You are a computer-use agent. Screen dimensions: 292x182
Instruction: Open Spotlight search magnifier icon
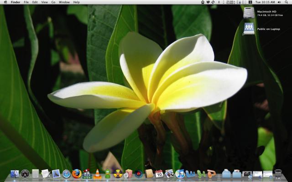[286, 2]
